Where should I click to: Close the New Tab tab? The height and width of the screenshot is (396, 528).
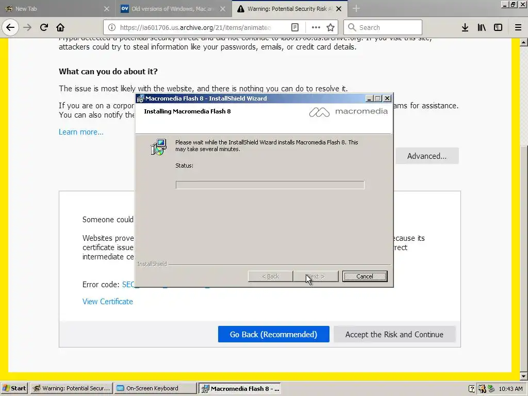[107, 9]
